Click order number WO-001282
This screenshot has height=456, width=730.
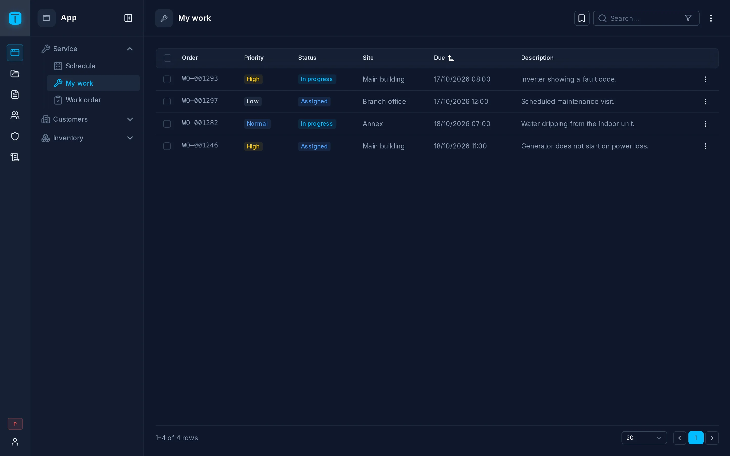pos(200,123)
